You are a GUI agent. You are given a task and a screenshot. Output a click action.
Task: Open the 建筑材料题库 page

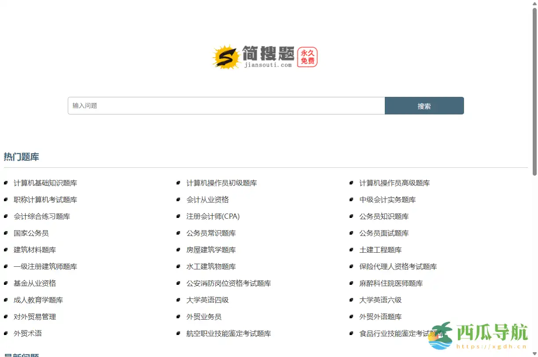pyautogui.click(x=34, y=250)
